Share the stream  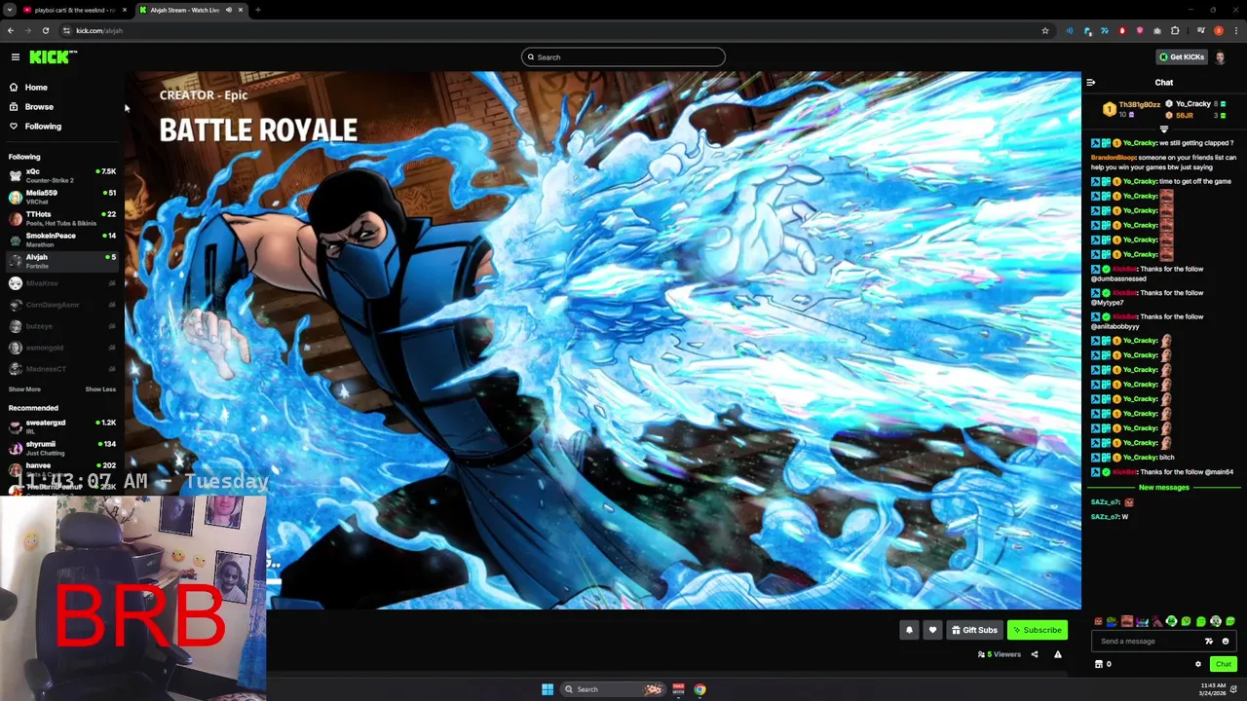(1035, 654)
